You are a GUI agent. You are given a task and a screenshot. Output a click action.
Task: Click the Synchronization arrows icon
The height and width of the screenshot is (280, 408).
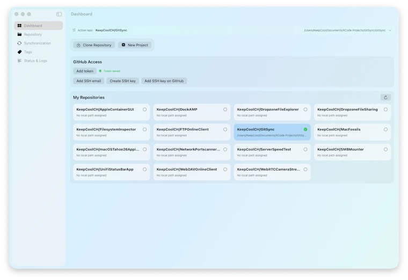pyautogui.click(x=19, y=43)
